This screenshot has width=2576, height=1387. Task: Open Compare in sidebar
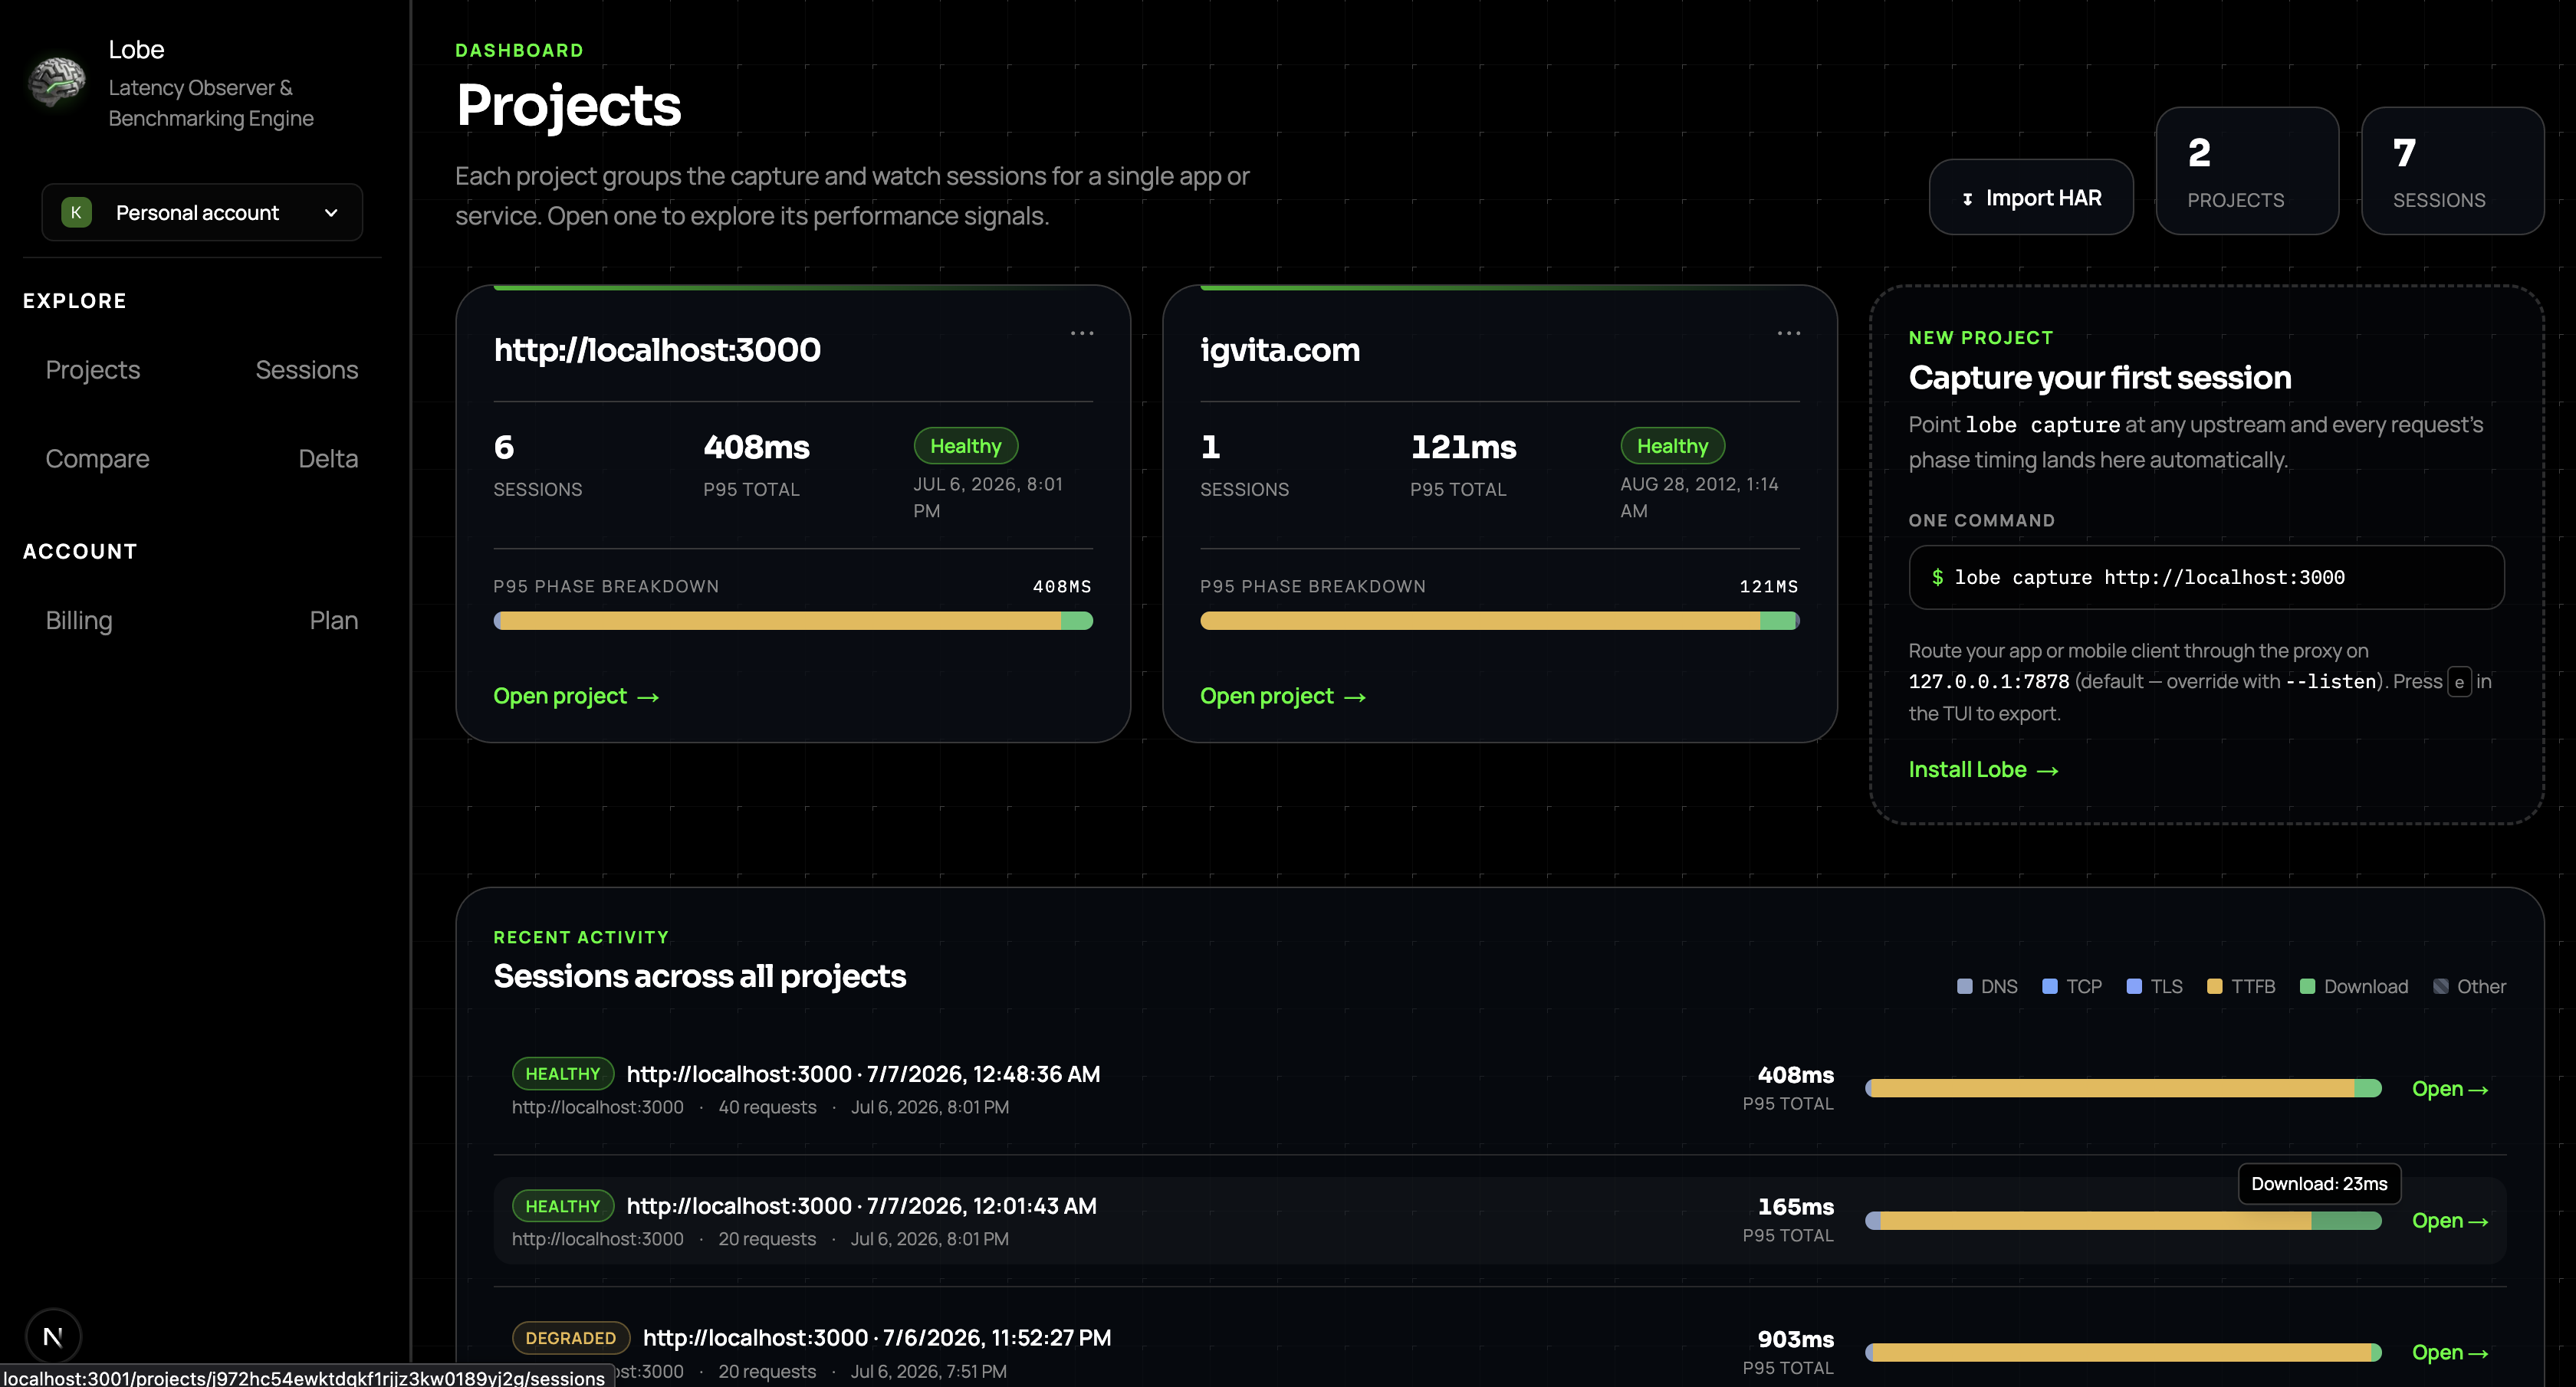(x=97, y=459)
